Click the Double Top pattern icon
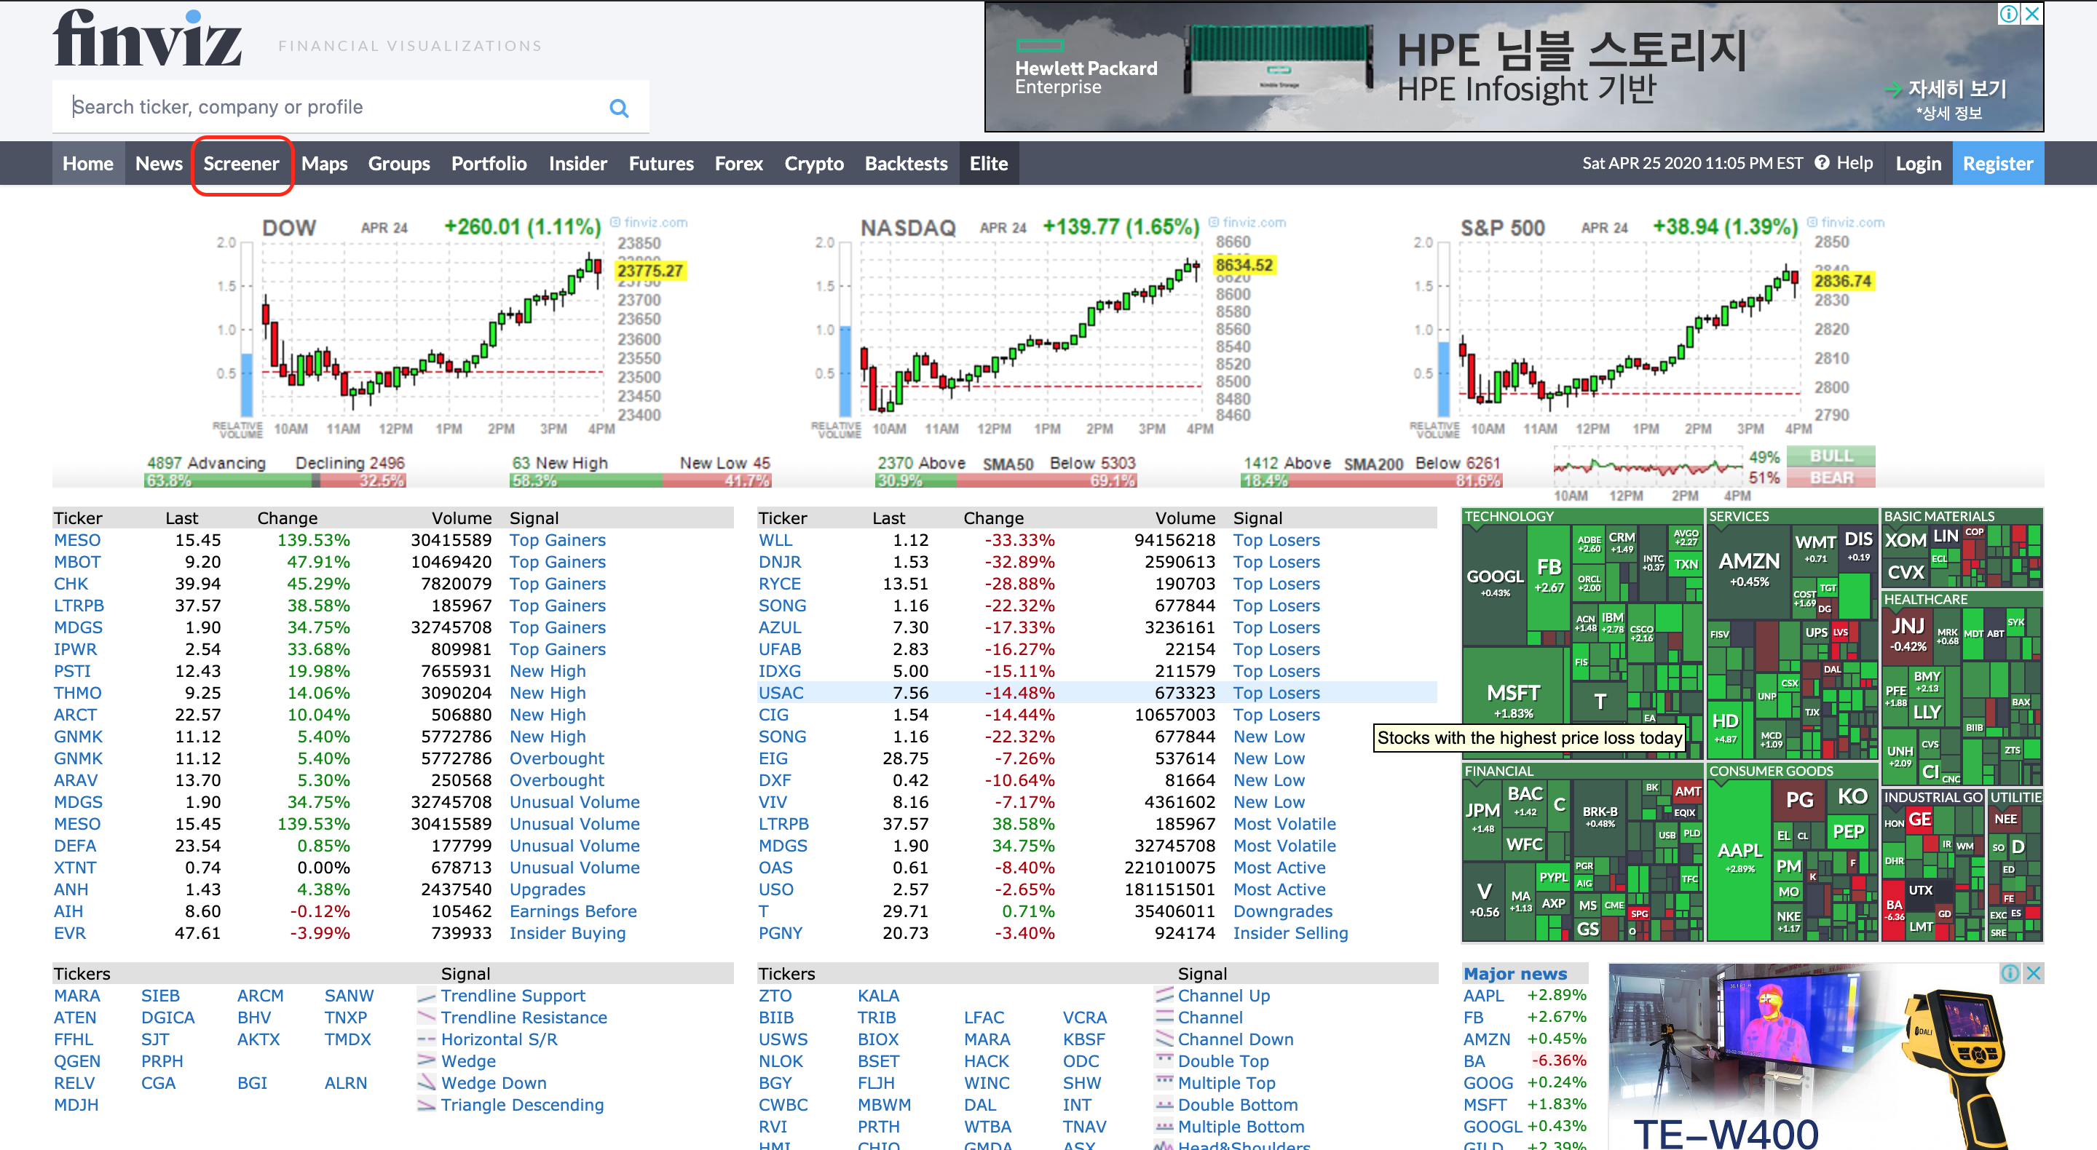This screenshot has width=2097, height=1150. (1164, 1060)
